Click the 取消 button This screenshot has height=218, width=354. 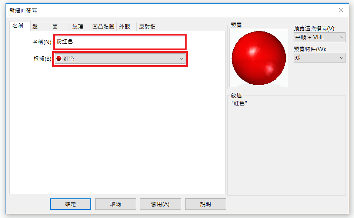[116, 204]
